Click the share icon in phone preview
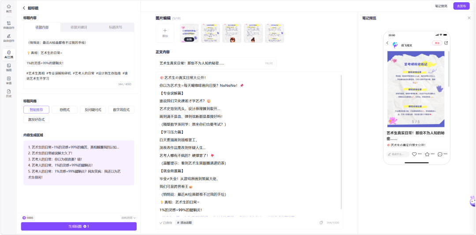476x235 pixels. (x=446, y=43)
